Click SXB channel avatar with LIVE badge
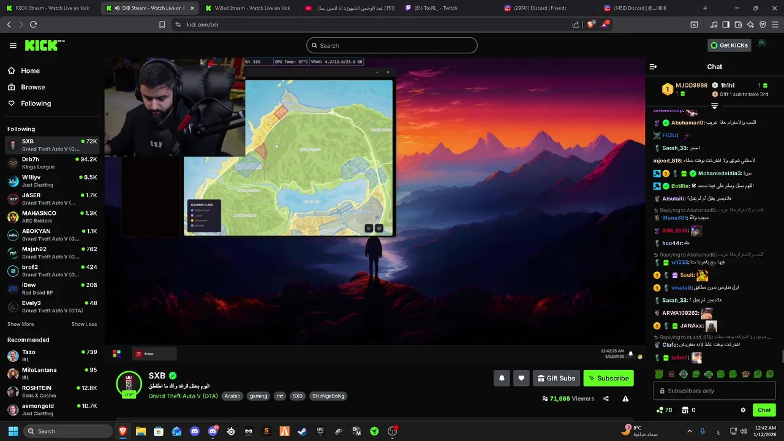Screen dimensions: 784x441 (x=129, y=385)
